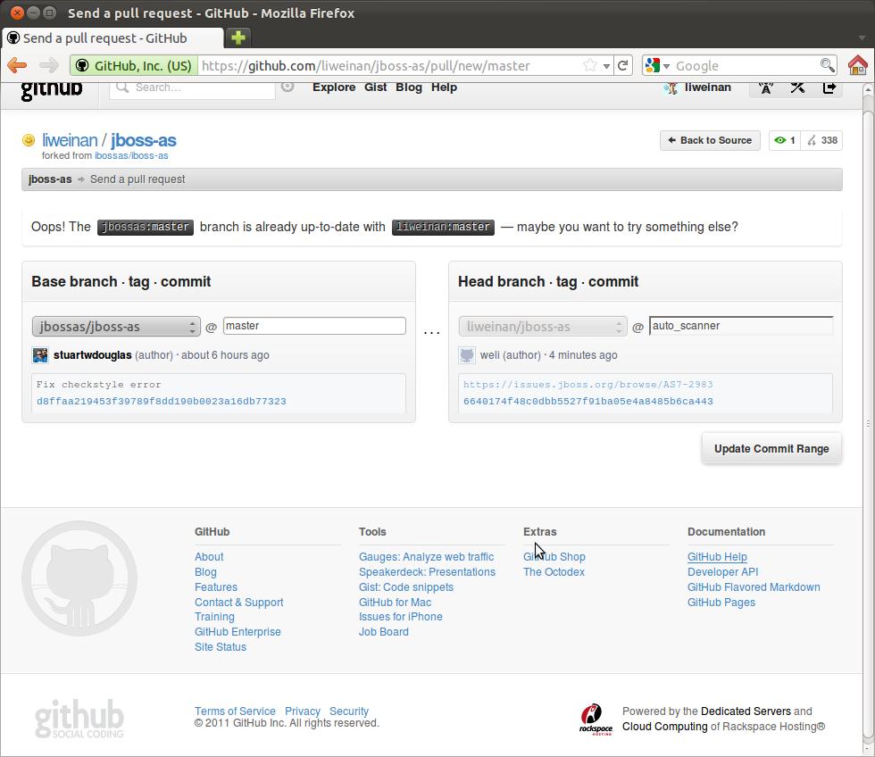Reload the page with the refresh icon
Screen dimensions: 875x757
coord(623,65)
